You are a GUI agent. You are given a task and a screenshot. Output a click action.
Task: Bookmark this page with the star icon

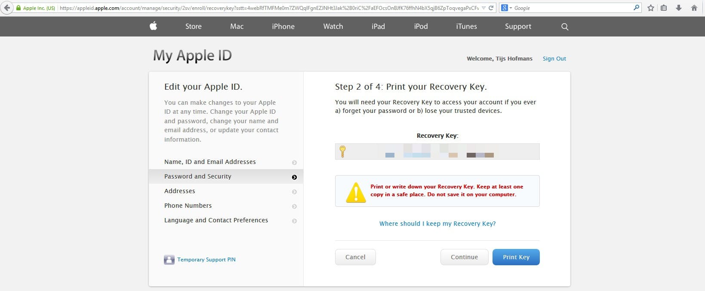click(651, 8)
